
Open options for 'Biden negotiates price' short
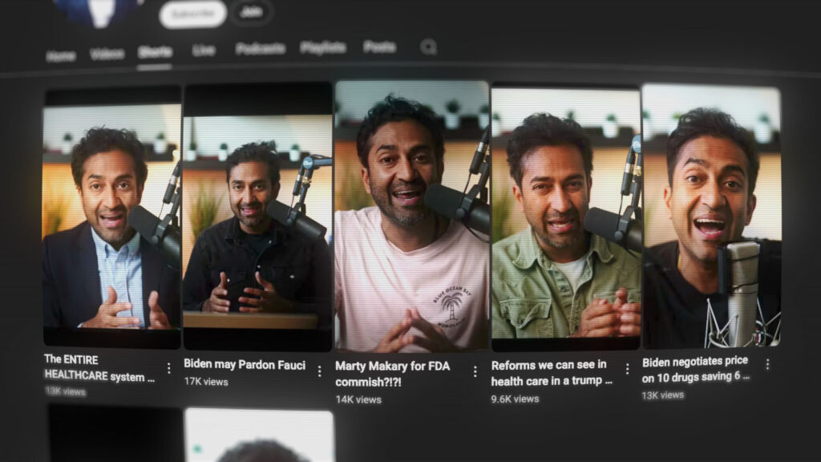pyautogui.click(x=767, y=364)
